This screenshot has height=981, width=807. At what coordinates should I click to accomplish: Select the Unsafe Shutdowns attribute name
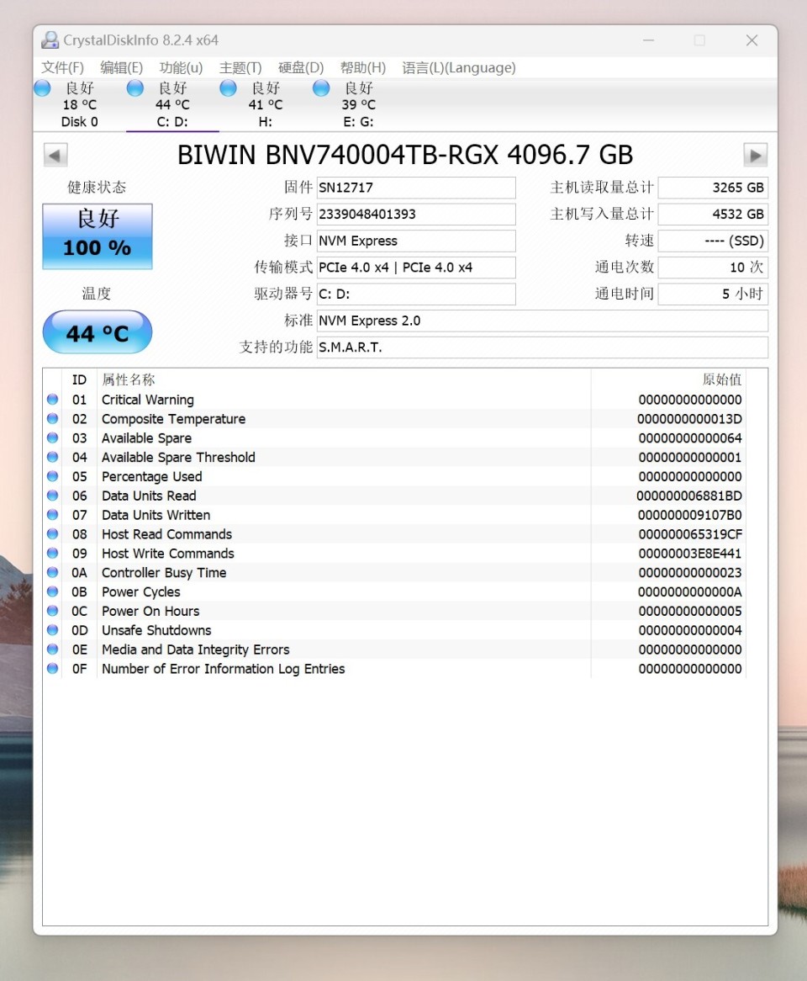(156, 630)
